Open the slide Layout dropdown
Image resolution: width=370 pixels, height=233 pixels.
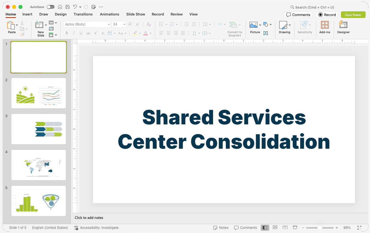pos(53,23)
